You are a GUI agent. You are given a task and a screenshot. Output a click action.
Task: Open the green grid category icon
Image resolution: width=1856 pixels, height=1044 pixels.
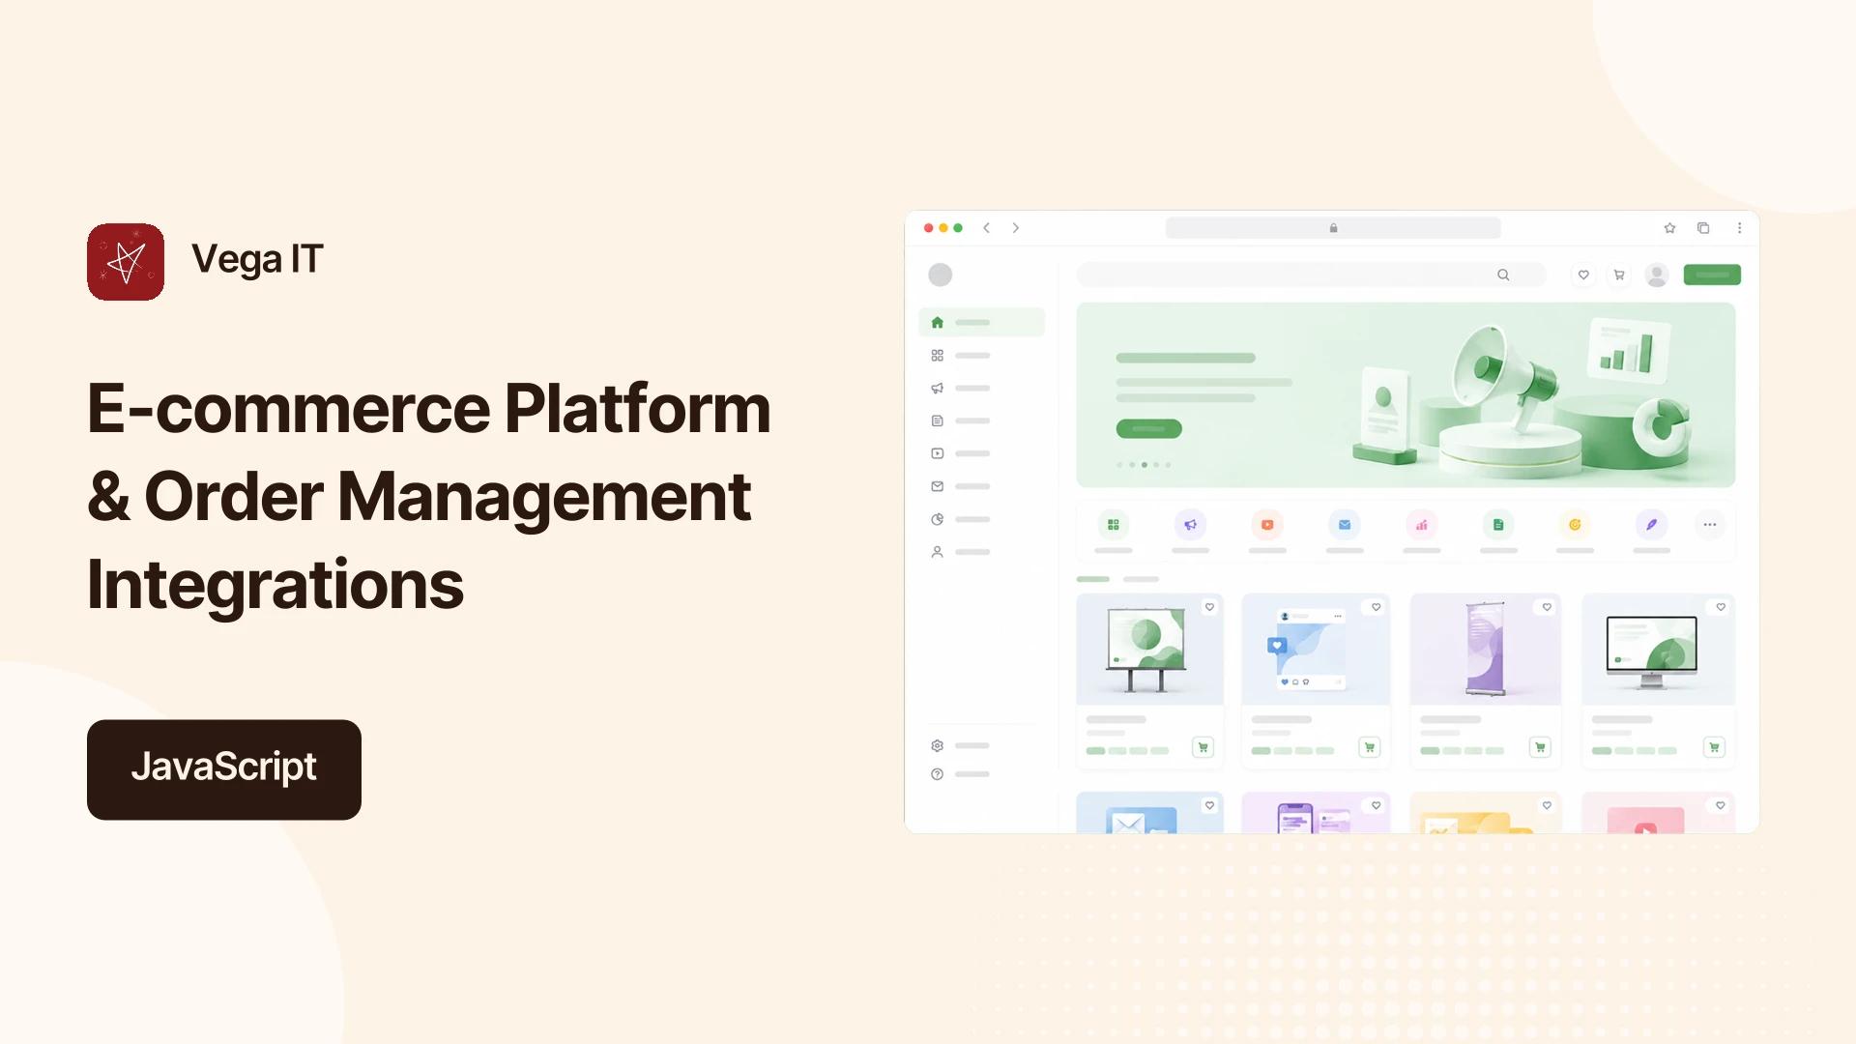[x=1113, y=525]
